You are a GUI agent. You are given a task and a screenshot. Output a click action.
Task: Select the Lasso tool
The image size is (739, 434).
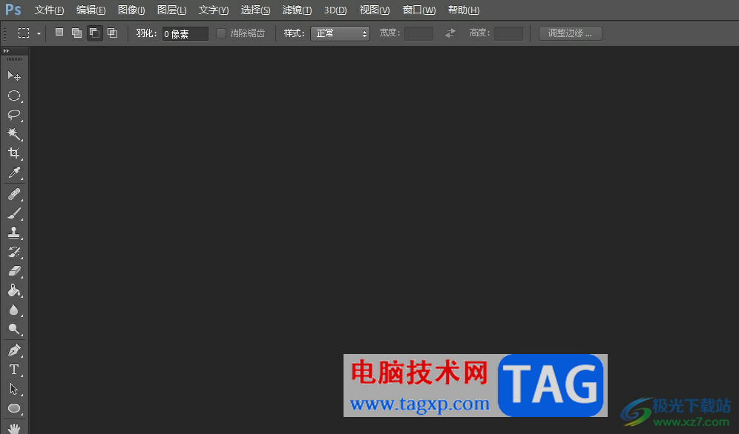click(14, 115)
